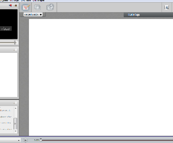
Task: Open the first menu in the top menu bar
Action: [x=5, y=1]
